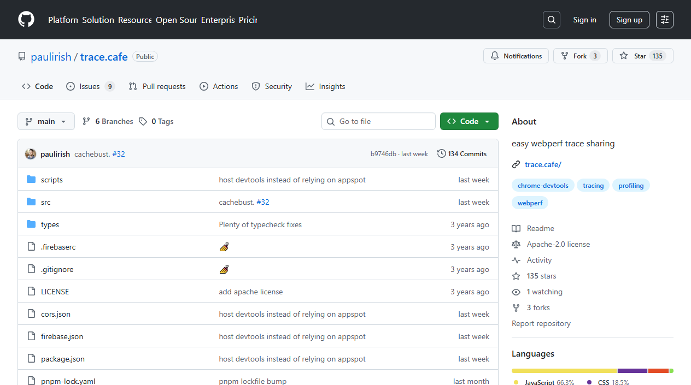Open the Resources header menu

[x=135, y=20]
